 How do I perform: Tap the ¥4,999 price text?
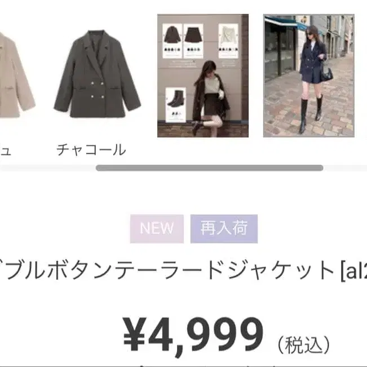click(x=193, y=334)
